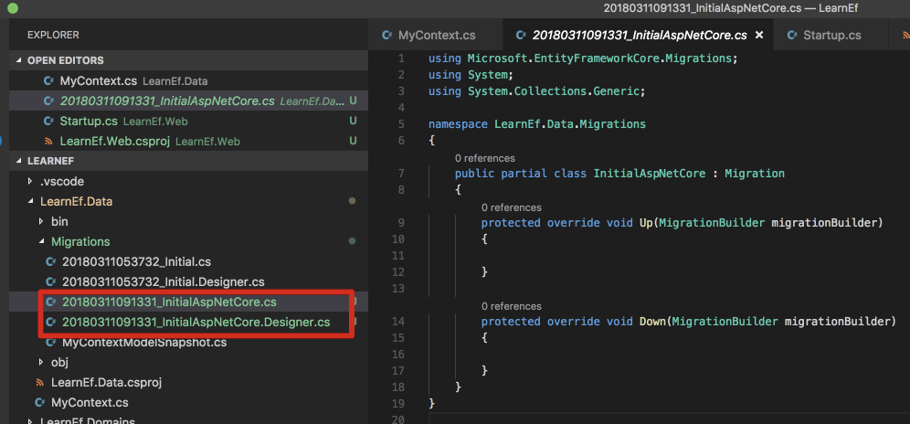
Task: Click the orange XML icon beside LearnEf.Web.csproj
Action: 48,141
